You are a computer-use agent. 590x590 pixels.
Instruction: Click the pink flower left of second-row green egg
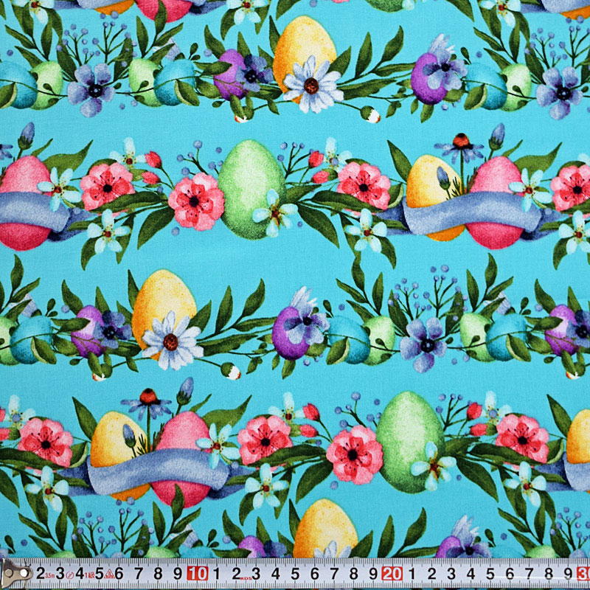point(195,201)
